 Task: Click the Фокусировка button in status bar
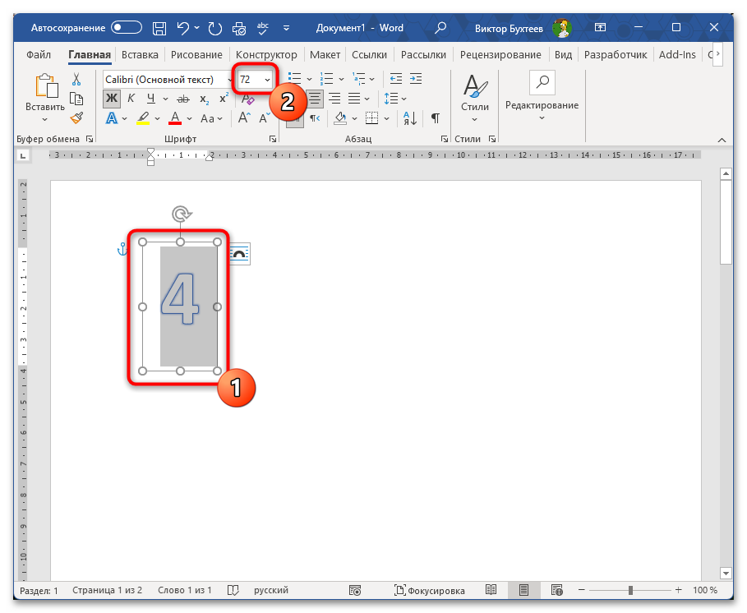430,590
